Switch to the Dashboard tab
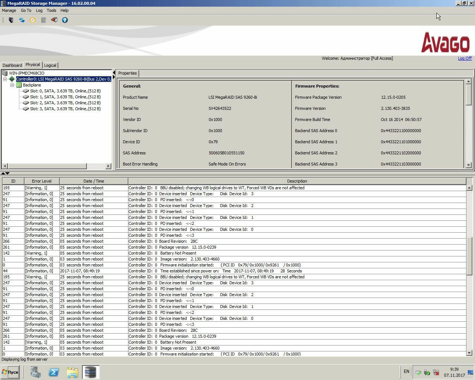 coord(12,65)
